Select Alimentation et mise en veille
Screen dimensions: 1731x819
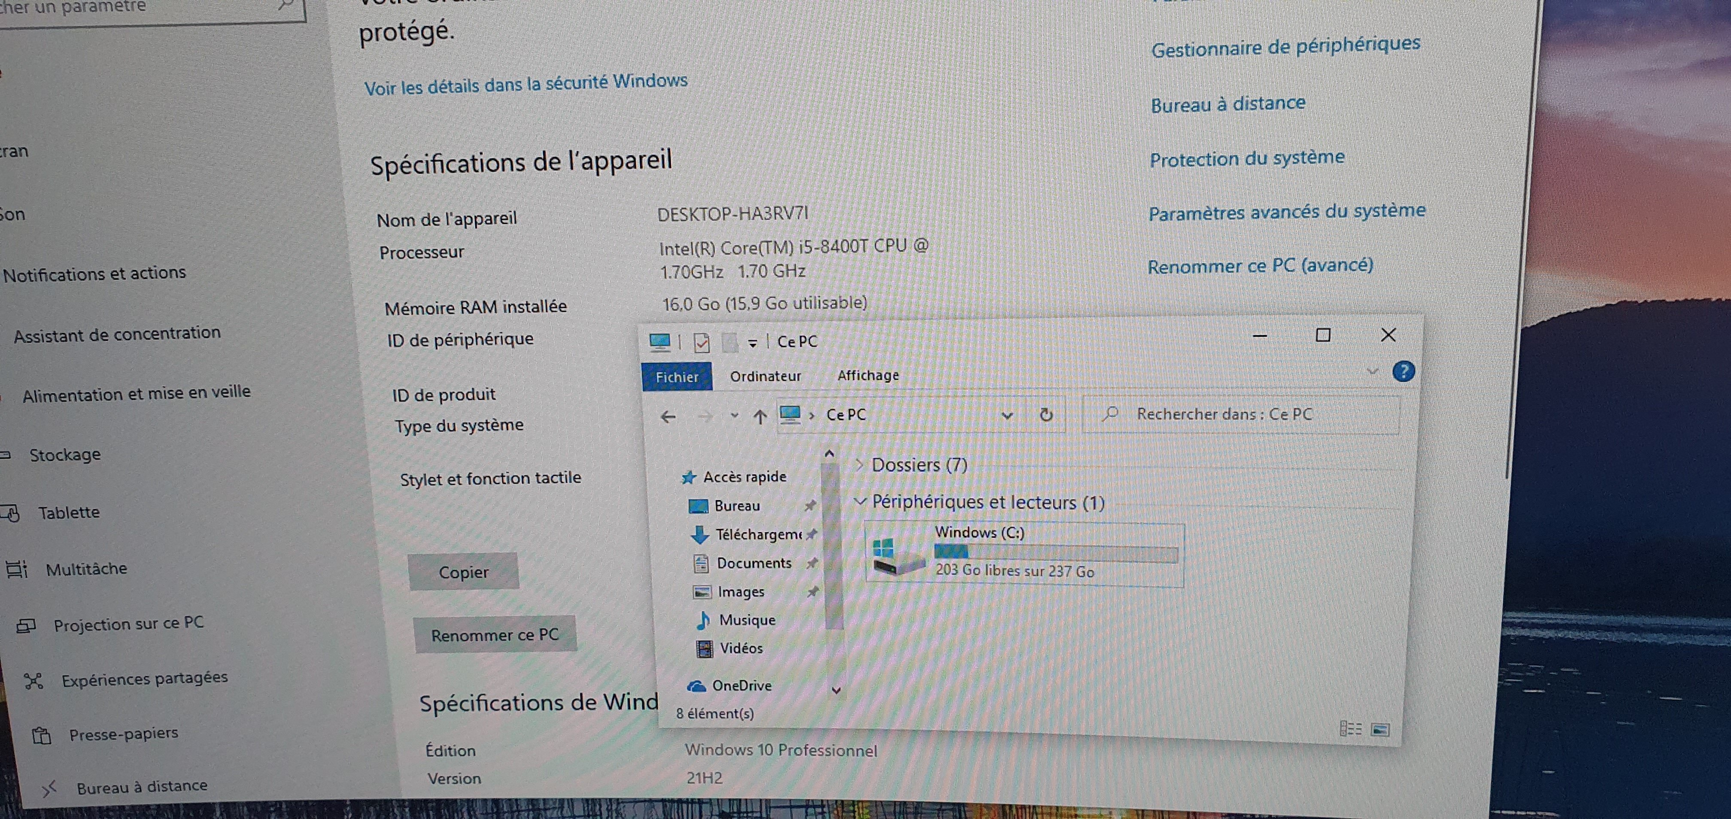(137, 393)
